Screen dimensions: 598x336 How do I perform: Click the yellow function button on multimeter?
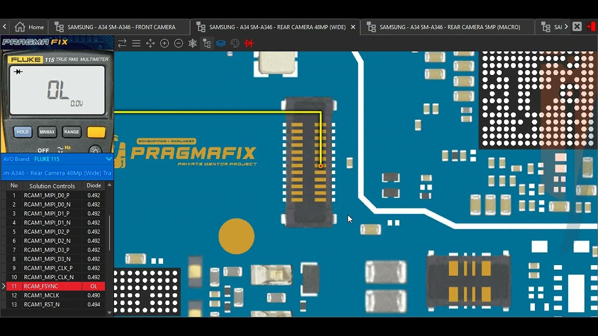[x=96, y=133]
